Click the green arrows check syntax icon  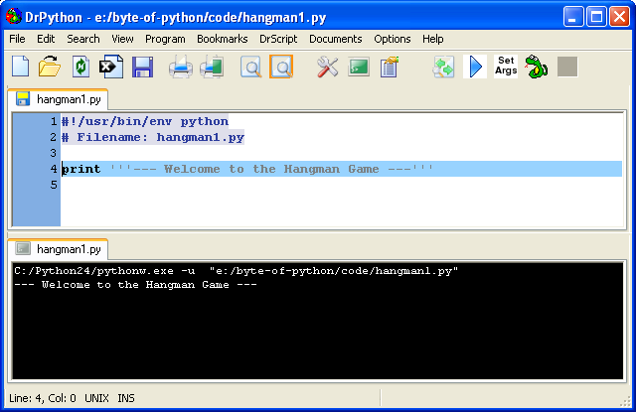(443, 67)
